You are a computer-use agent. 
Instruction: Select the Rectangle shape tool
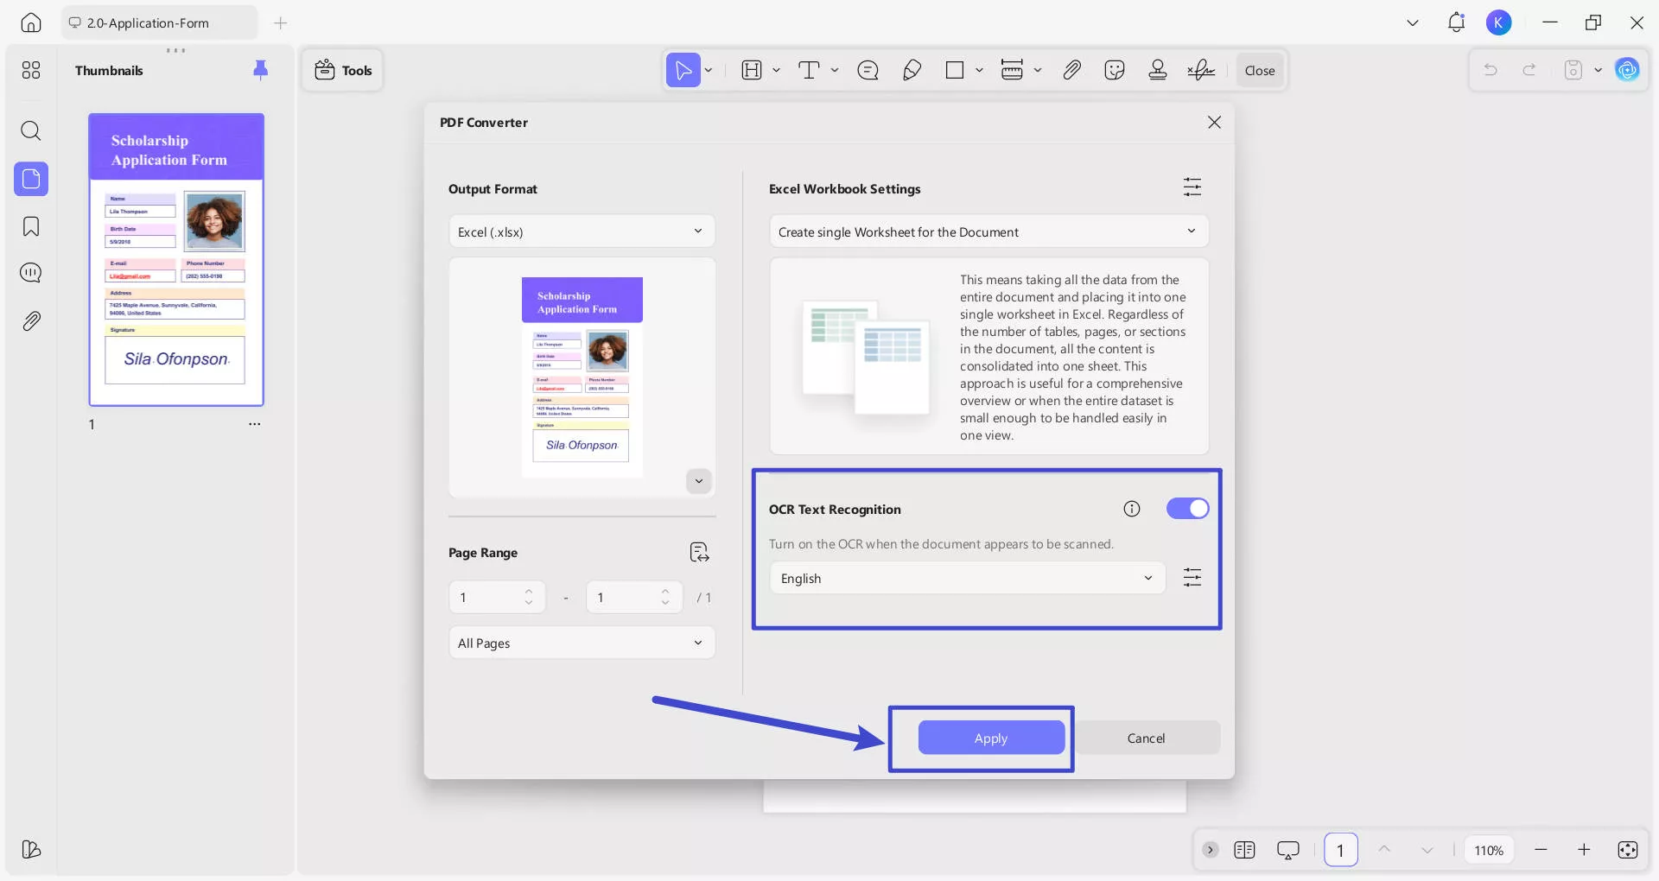coord(955,70)
